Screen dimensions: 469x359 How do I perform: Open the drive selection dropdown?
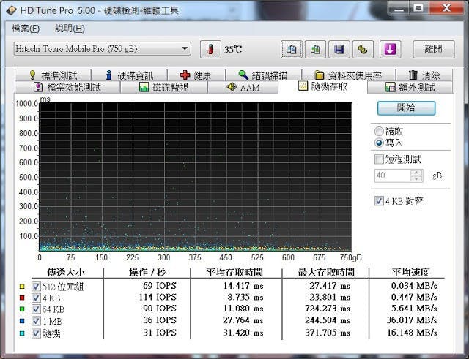[x=103, y=49]
